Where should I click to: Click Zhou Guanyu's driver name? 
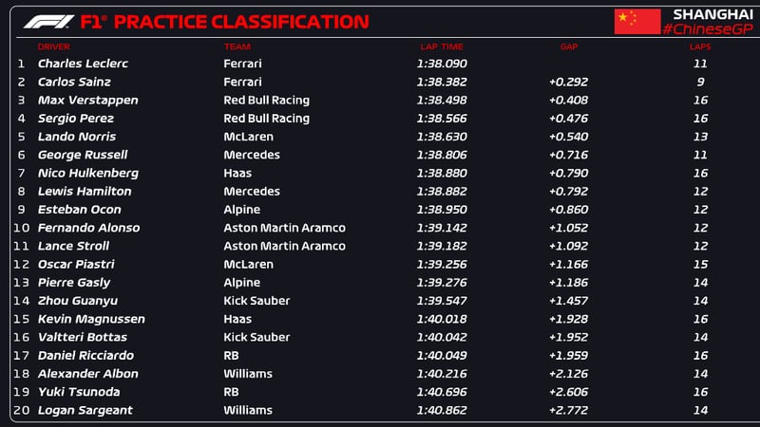click(x=76, y=301)
